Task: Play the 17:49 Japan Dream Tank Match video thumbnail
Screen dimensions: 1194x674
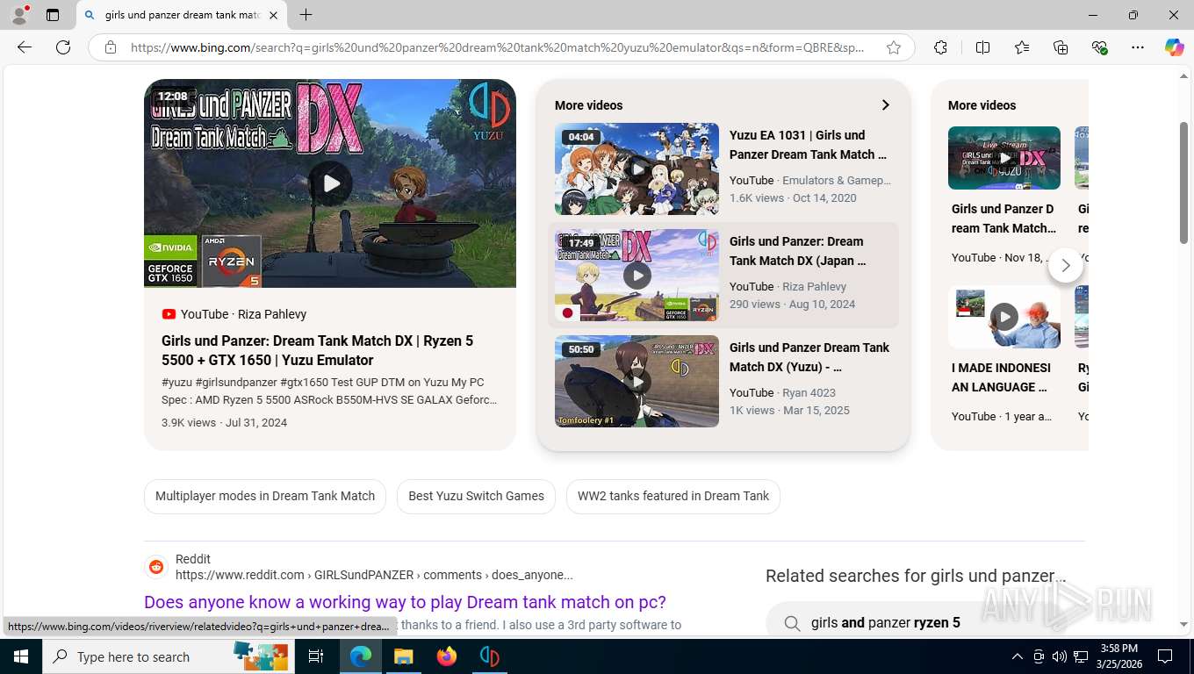Action: point(637,275)
